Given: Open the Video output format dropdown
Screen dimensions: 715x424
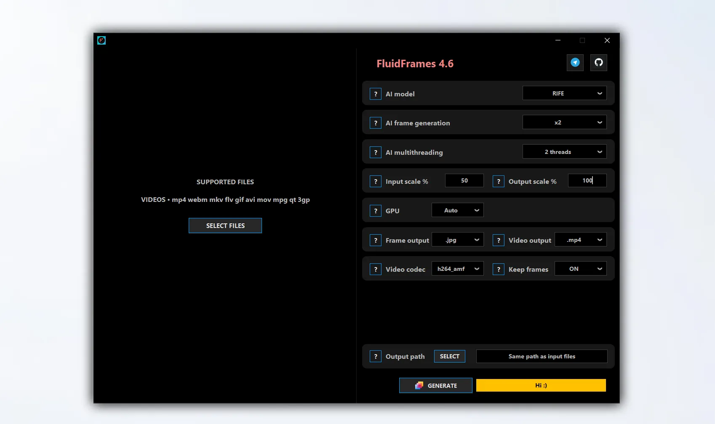Looking at the screenshot, I should click(580, 239).
